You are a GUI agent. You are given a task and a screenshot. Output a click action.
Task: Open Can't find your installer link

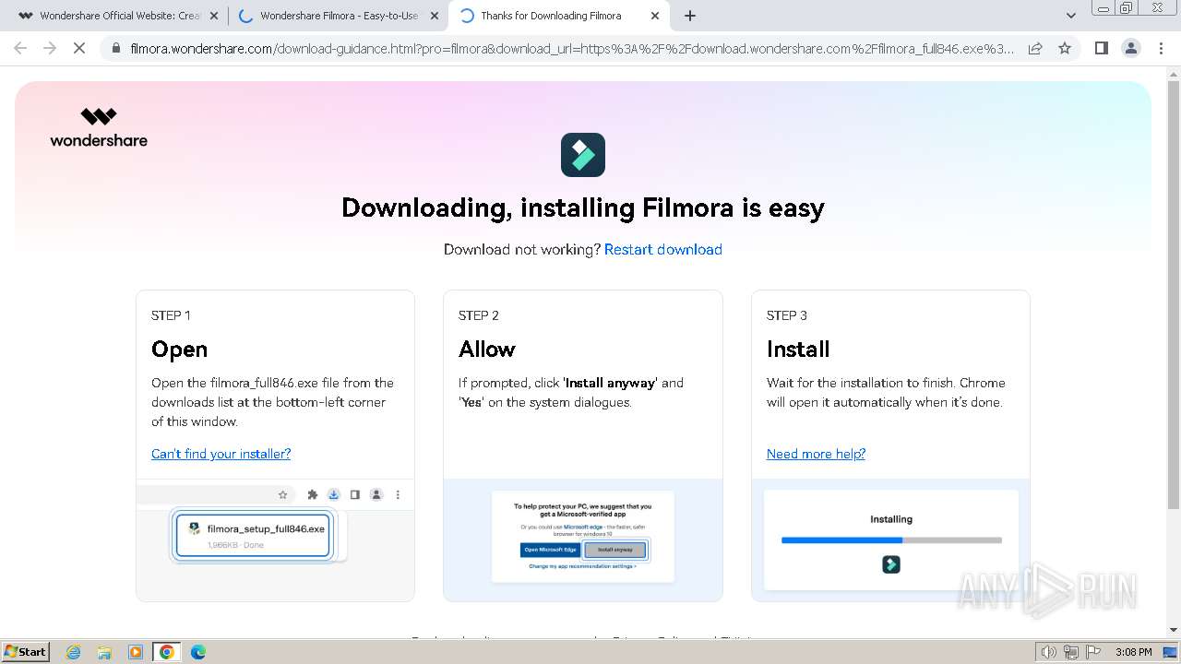tap(221, 454)
